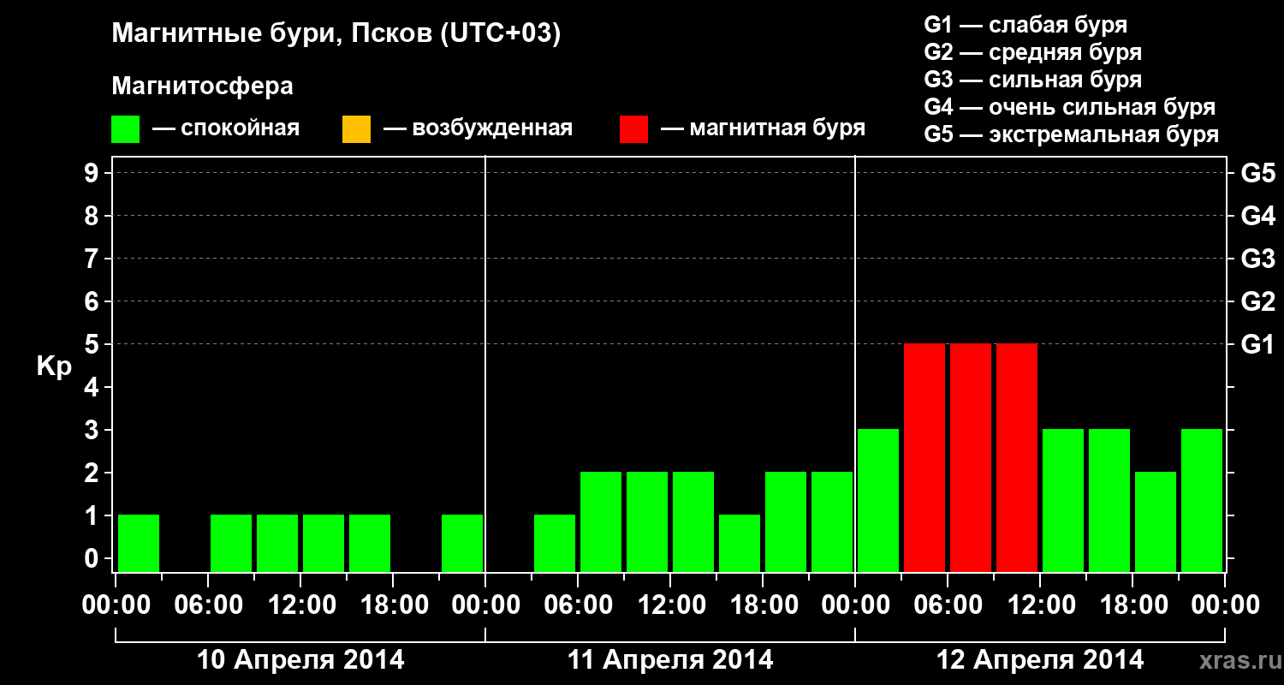Click the '— возбужденная' legend label
1284x685 pixels.
point(478,128)
